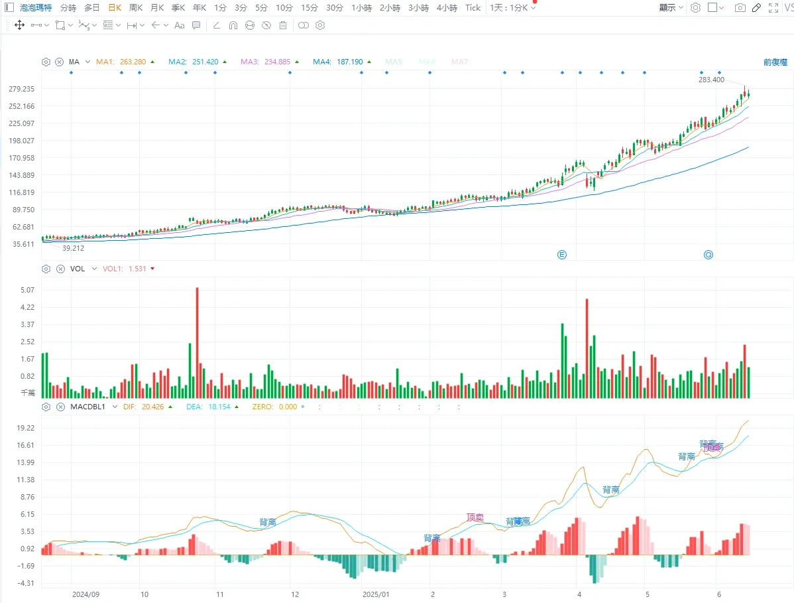Click the 泡泡瑪特 stock name
The width and height of the screenshot is (794, 603).
(35, 7)
